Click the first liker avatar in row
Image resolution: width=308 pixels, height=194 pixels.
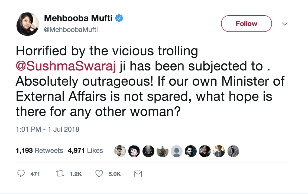click(120, 151)
